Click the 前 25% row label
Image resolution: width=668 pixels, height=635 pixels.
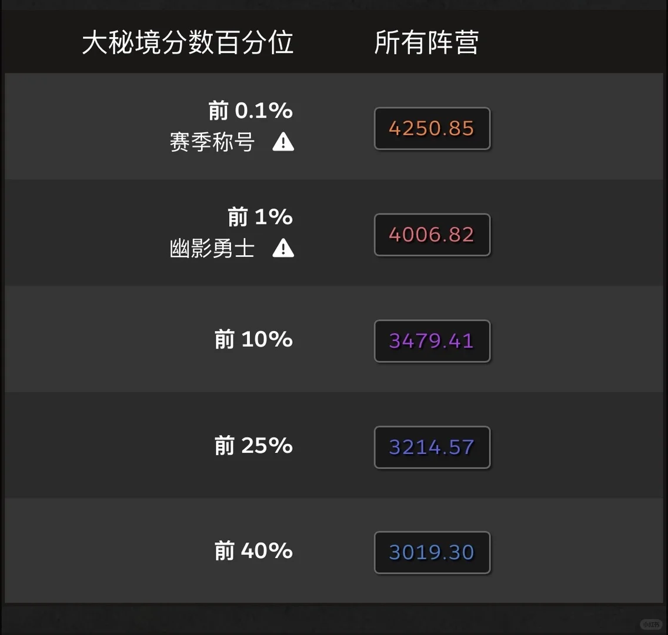click(253, 446)
